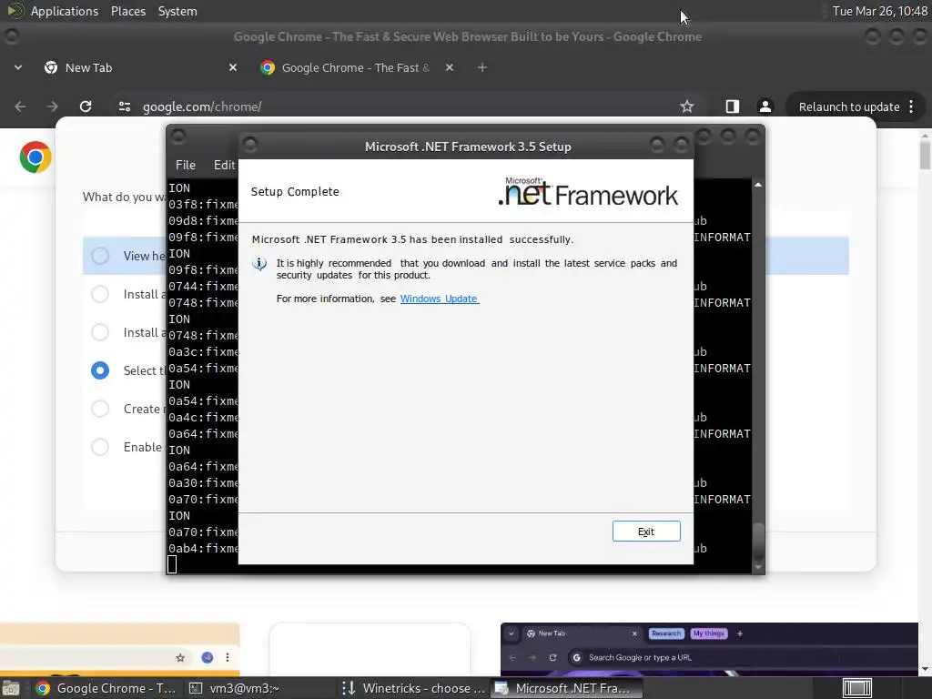Open the Windows Update link

440,299
